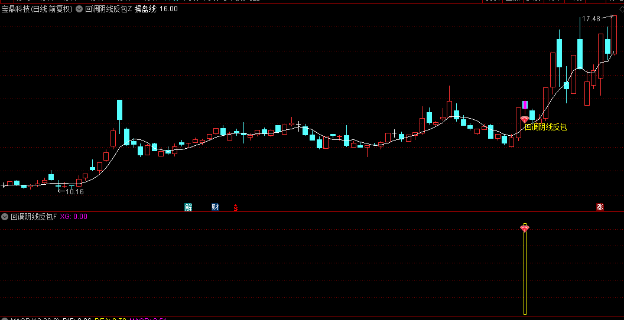Click the XG: 0.00 value label
The image size is (624, 320).
[x=74, y=217]
